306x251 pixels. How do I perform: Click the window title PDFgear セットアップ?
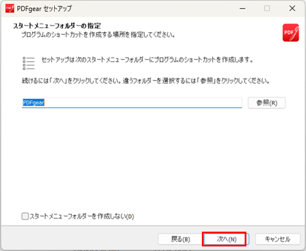coord(44,9)
